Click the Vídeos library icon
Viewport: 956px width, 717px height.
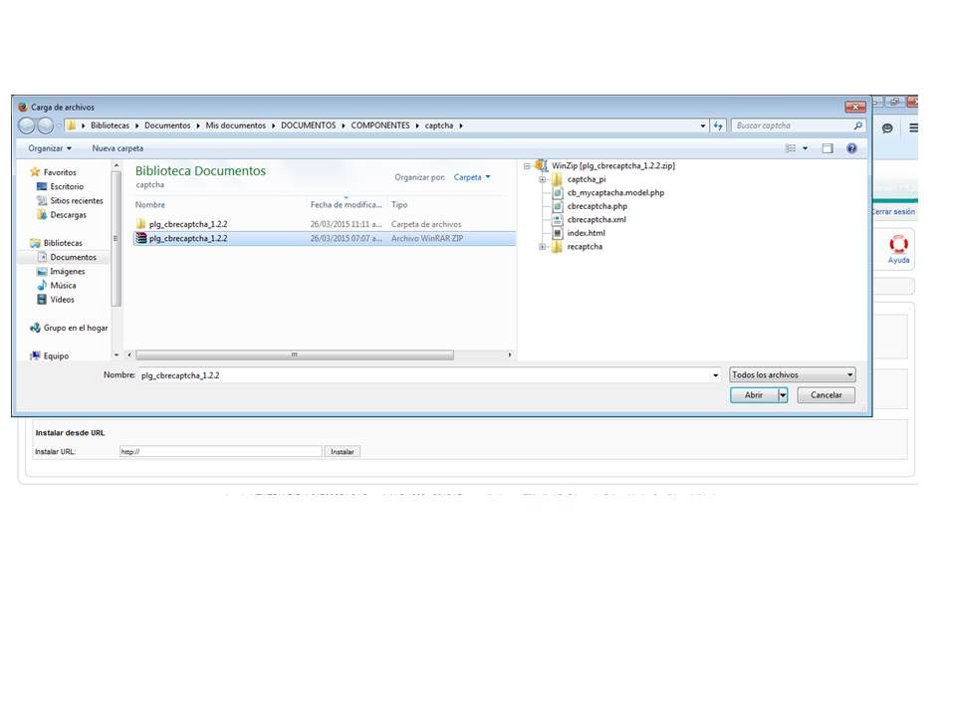pos(42,300)
